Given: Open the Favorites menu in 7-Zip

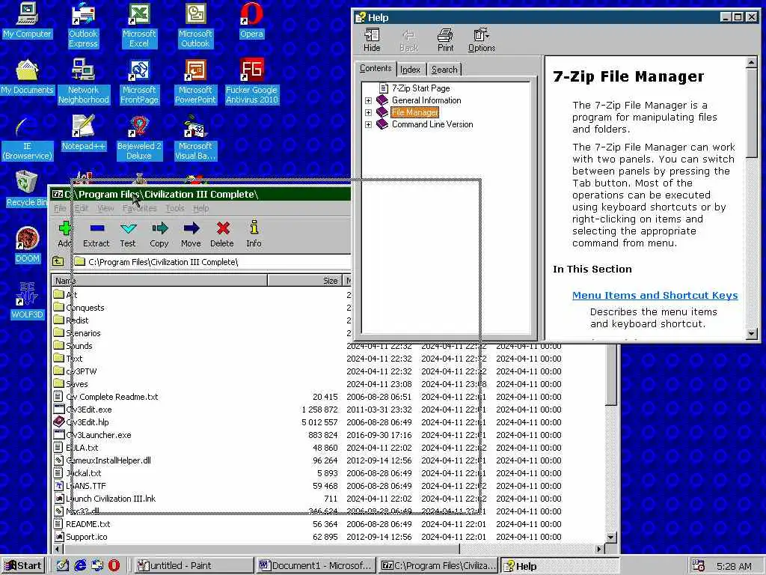Looking at the screenshot, I should (x=140, y=208).
